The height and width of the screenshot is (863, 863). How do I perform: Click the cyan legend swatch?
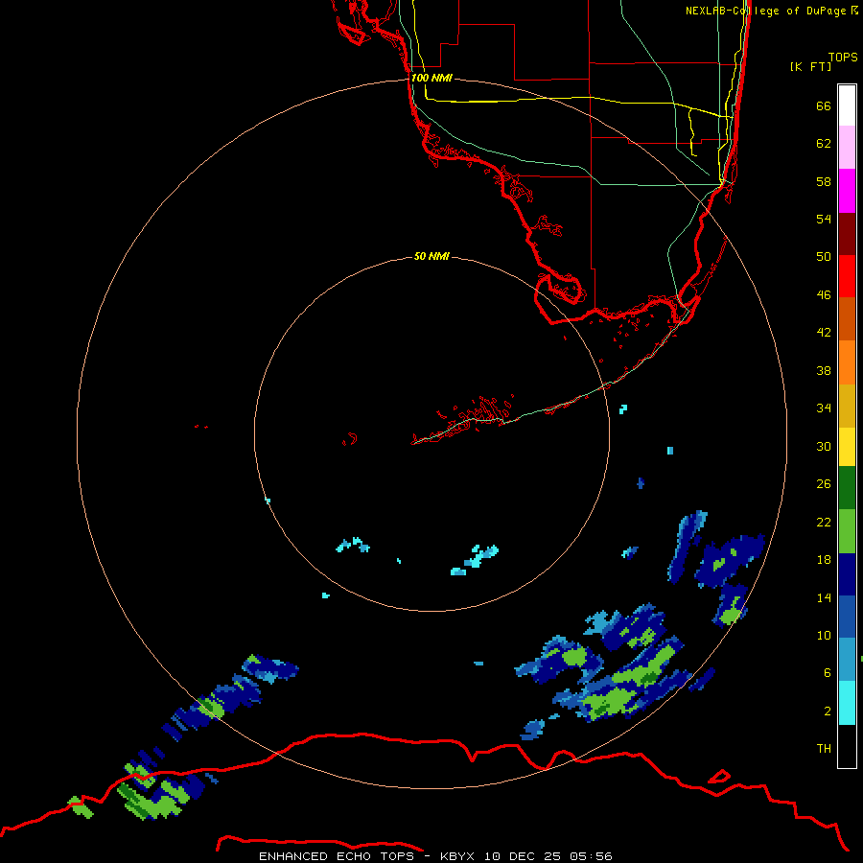click(847, 703)
